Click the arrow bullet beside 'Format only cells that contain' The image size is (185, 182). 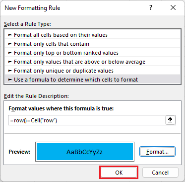click(x=10, y=44)
